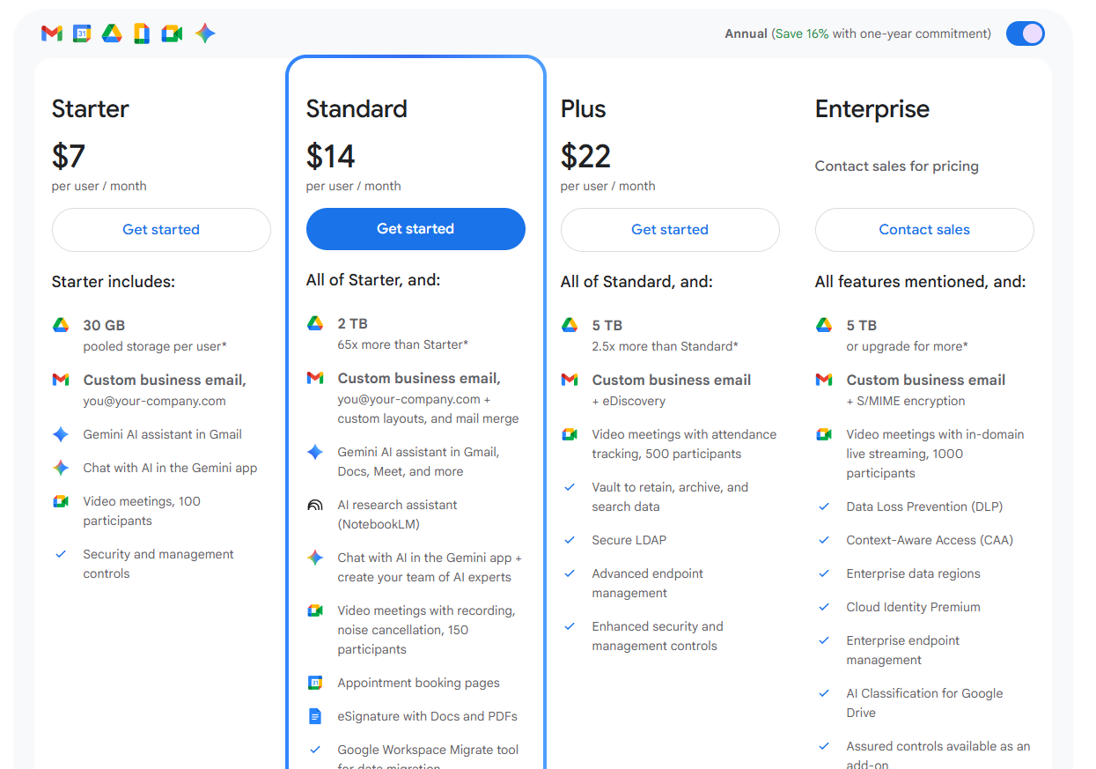Click the icon beside Chat with AI in Starter
Screen dimensions: 1096x769
pyautogui.click(x=61, y=468)
